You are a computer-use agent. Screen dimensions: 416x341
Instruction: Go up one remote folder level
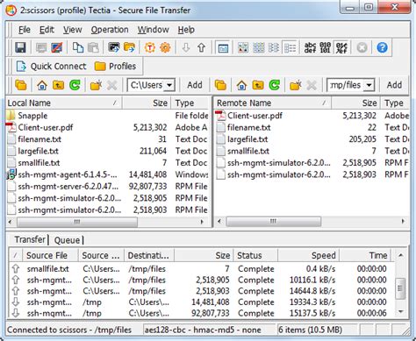coord(258,85)
